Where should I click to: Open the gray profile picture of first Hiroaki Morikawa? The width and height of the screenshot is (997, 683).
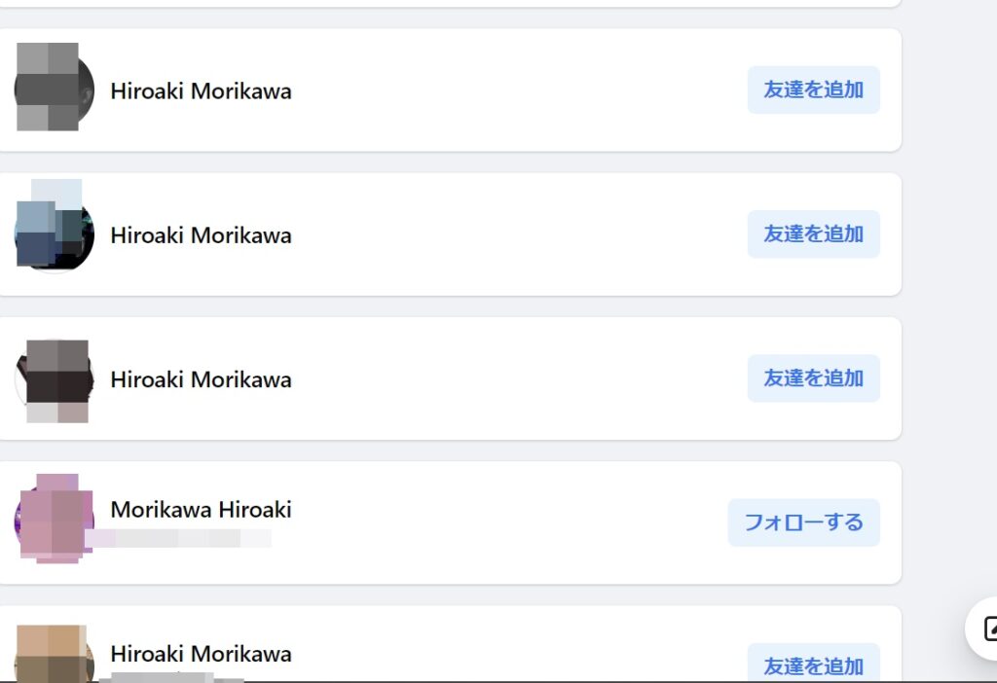point(55,89)
